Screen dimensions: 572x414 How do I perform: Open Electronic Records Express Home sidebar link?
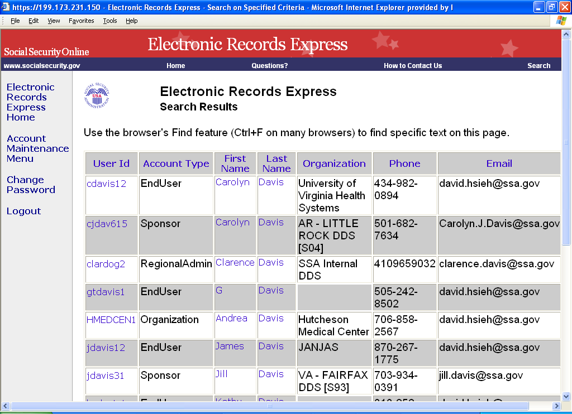31,102
